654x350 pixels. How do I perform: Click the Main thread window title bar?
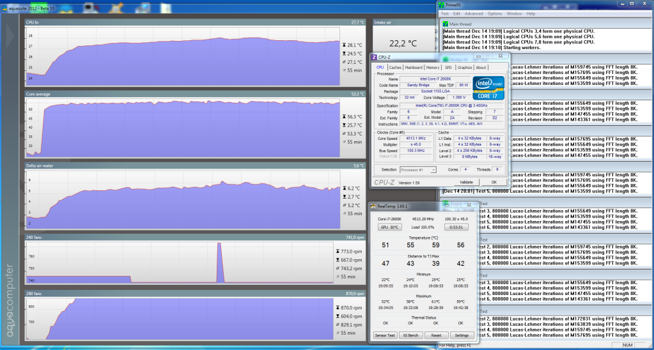tap(547, 24)
